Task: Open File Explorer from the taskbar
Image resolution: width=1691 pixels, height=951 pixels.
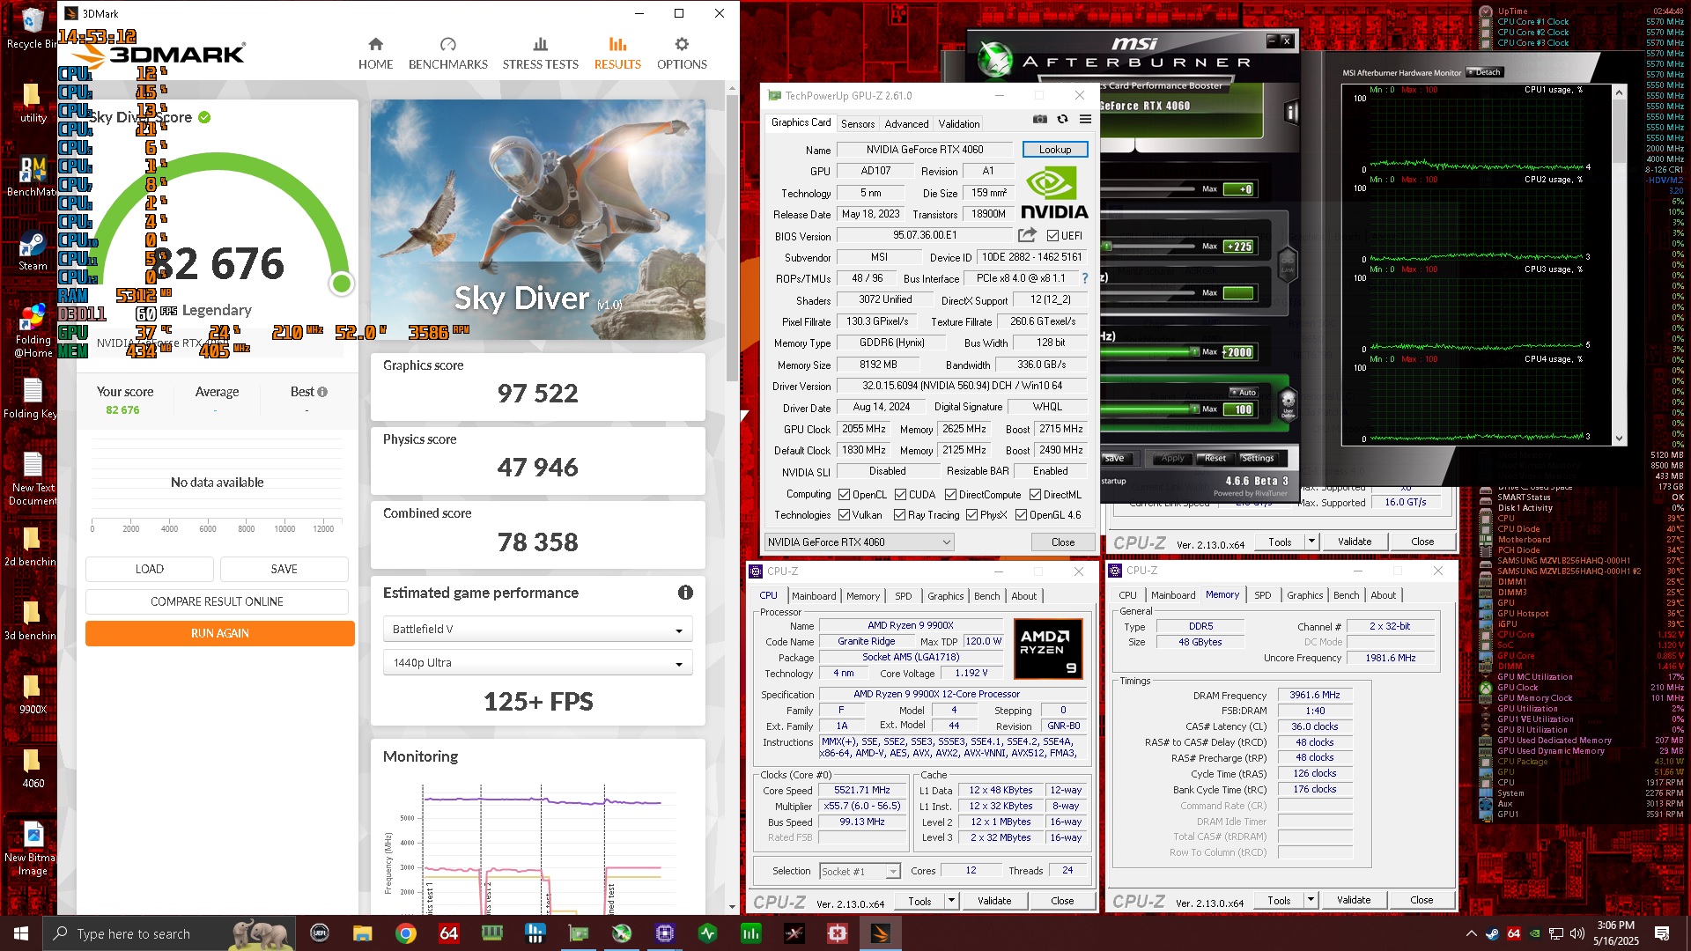Action: coord(363,933)
